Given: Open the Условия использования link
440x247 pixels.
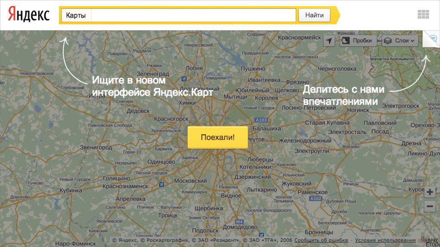Looking at the screenshot, I should [385, 240].
